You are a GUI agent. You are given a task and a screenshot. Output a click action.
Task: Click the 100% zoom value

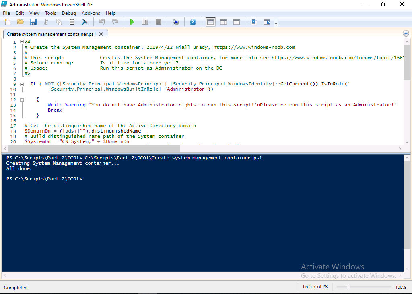point(400,287)
